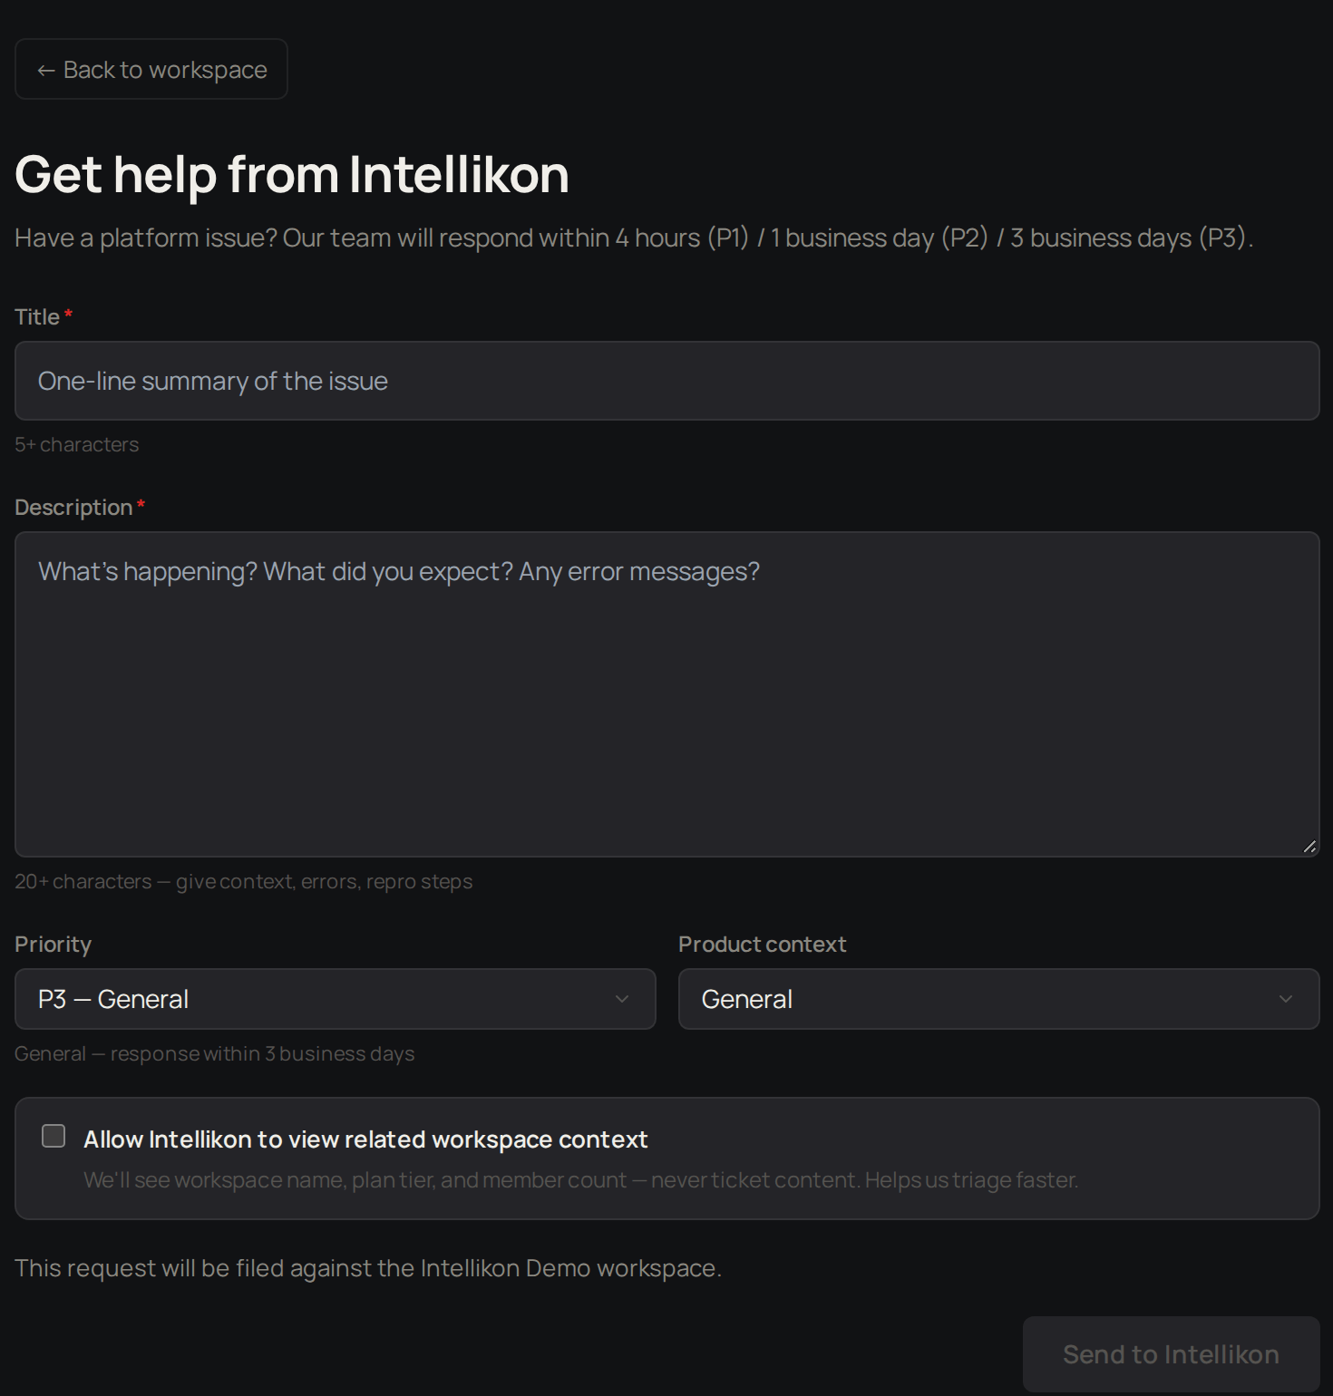Click into the Description text area
The height and width of the screenshot is (1396, 1333).
tap(666, 694)
